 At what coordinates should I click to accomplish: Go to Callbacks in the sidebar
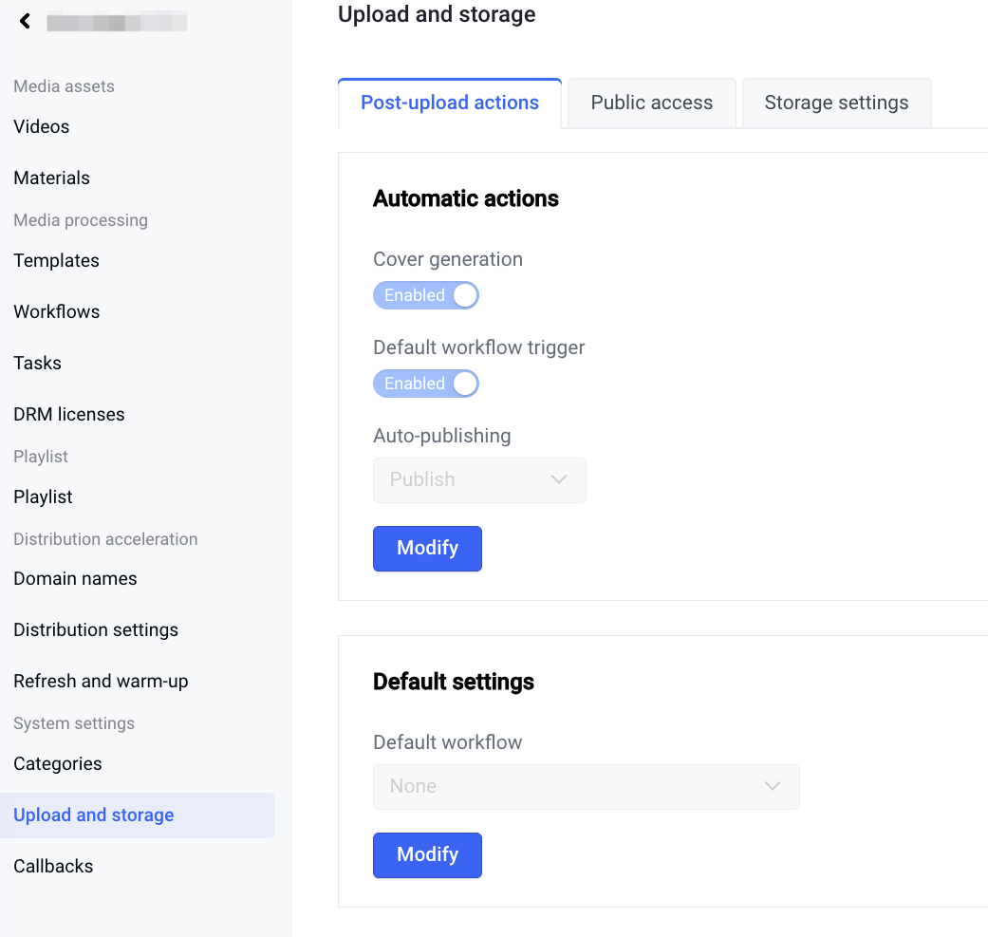54,867
